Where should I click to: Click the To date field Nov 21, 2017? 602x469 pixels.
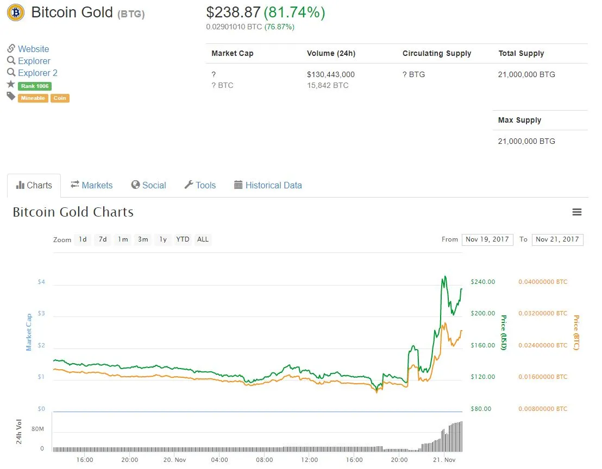click(557, 240)
